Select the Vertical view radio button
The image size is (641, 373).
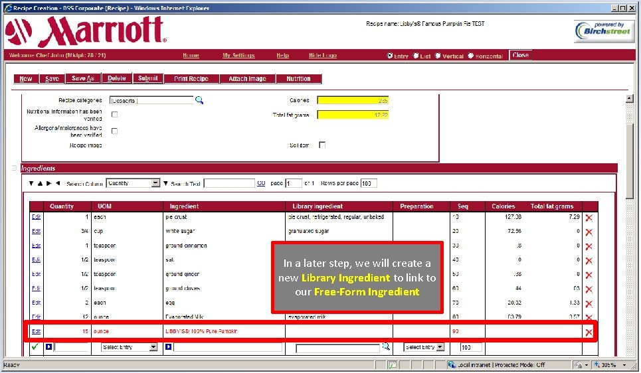coord(438,56)
